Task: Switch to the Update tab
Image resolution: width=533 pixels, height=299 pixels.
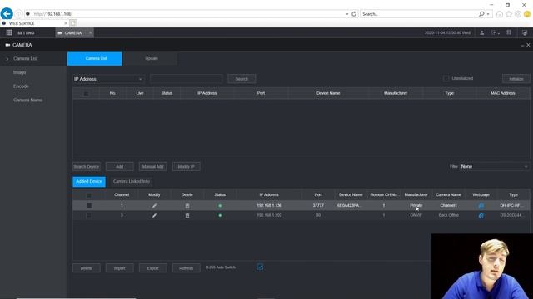Action: point(152,59)
